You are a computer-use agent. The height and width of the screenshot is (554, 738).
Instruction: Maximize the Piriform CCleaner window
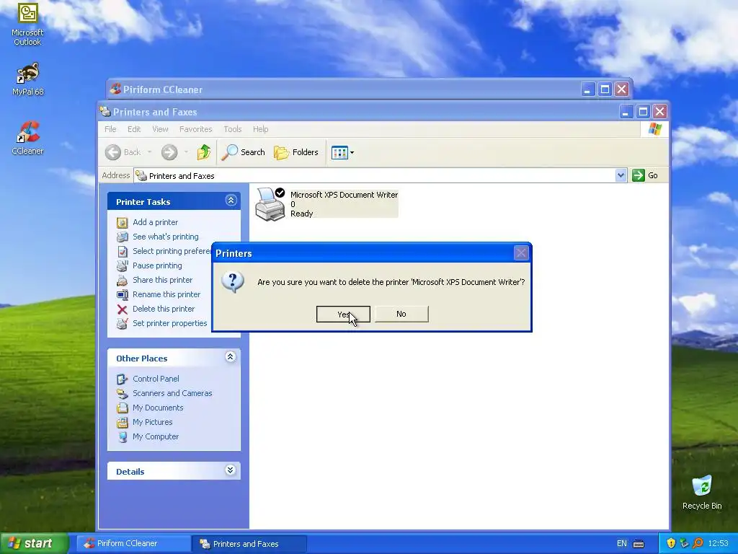point(605,89)
